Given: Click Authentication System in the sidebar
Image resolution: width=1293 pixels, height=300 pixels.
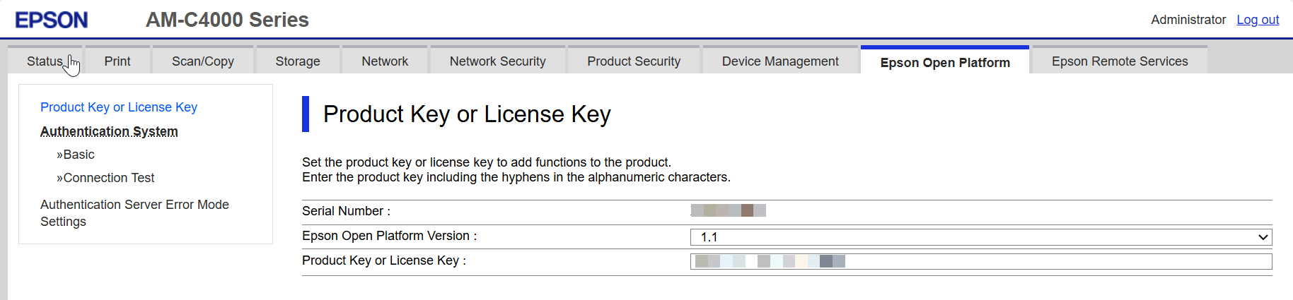Looking at the screenshot, I should [x=109, y=131].
